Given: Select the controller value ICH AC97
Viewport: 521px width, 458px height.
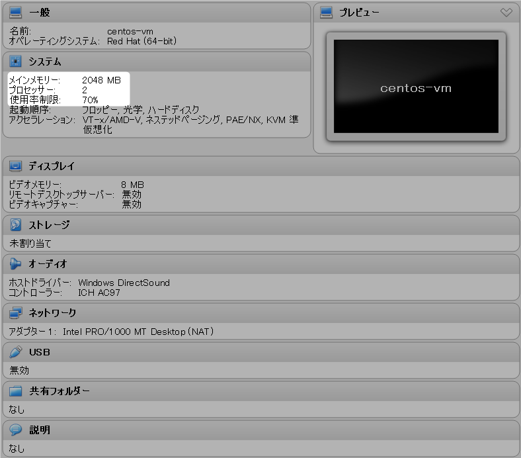Looking at the screenshot, I should pos(99,293).
